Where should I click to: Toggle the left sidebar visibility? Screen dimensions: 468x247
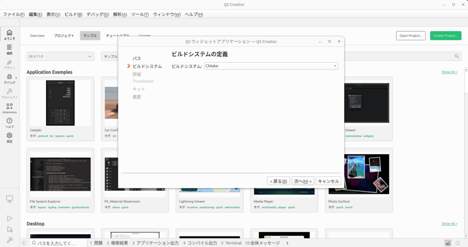tap(24, 243)
